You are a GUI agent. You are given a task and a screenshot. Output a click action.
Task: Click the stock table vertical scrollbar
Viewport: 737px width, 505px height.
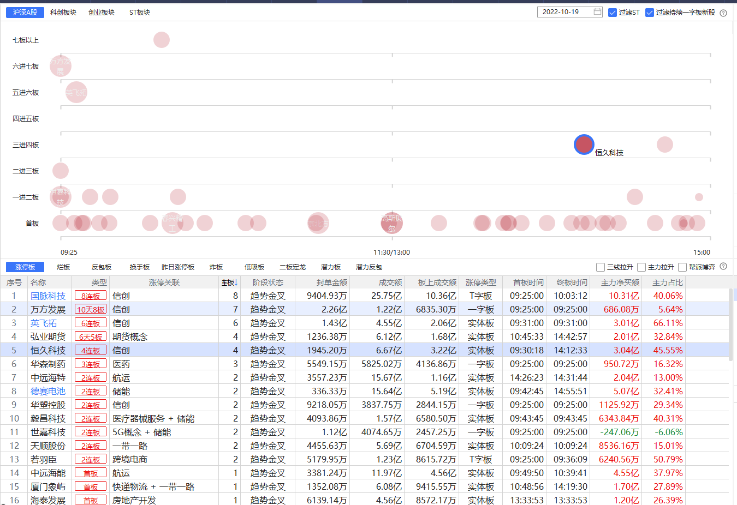tap(730, 324)
